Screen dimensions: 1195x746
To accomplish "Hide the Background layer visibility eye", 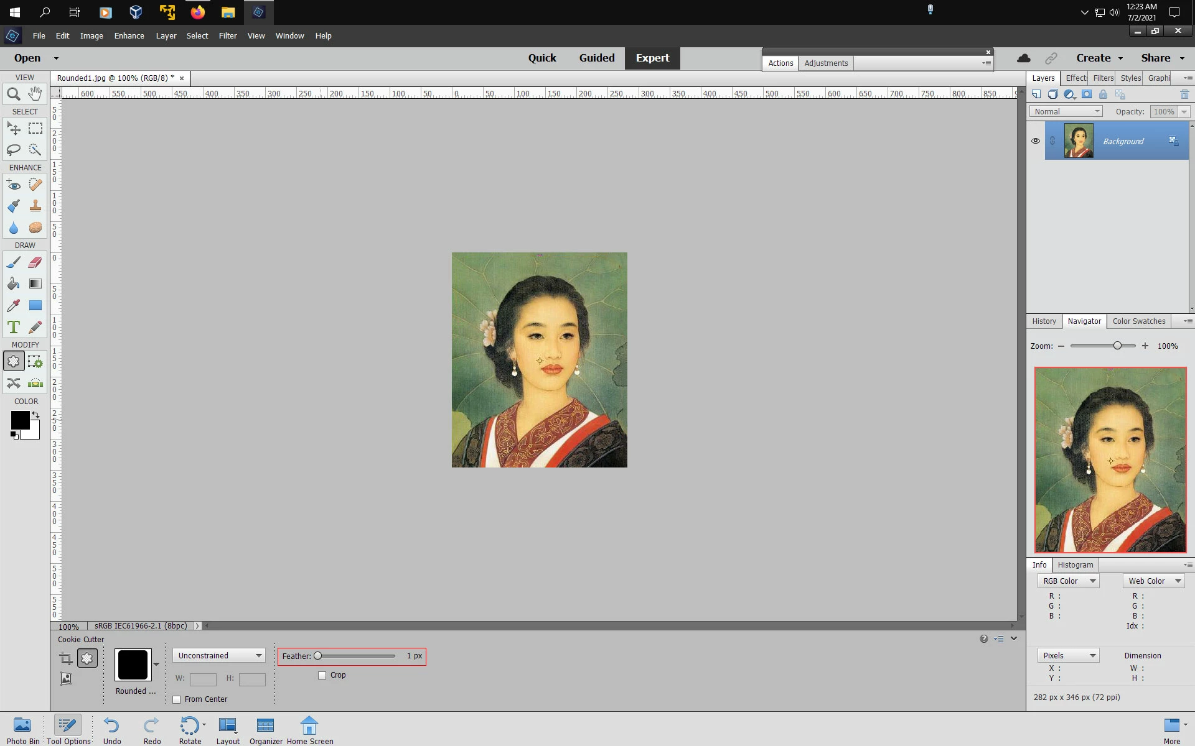I will pyautogui.click(x=1036, y=141).
